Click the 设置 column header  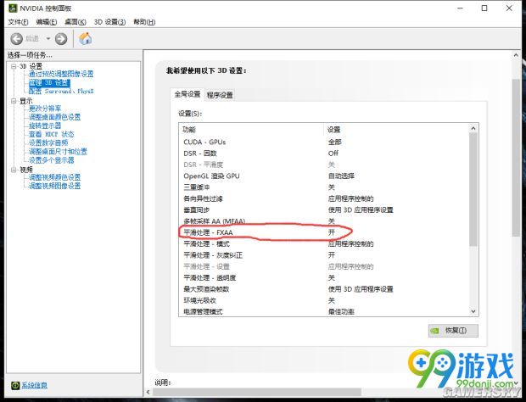click(x=396, y=130)
